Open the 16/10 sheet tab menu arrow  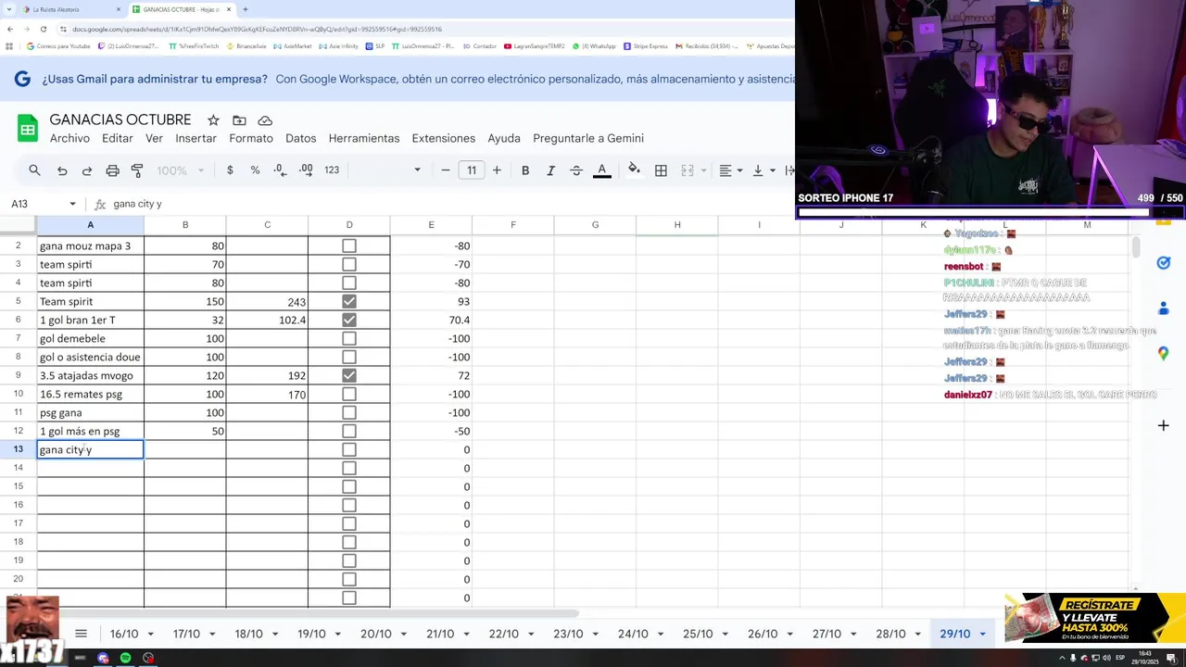[150, 634]
